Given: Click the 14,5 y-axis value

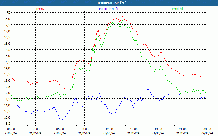Looking at the screenshot, I should pos(7,62).
